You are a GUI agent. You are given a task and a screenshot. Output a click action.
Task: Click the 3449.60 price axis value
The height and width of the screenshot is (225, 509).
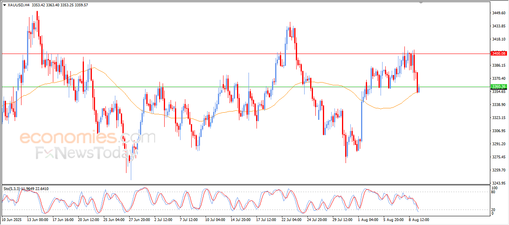point(498,13)
